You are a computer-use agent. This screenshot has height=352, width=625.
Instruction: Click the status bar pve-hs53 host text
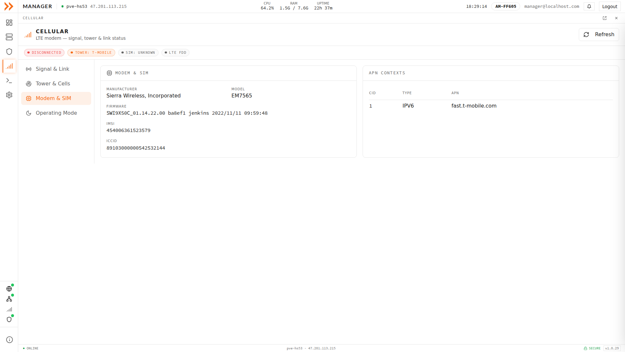[x=294, y=348]
